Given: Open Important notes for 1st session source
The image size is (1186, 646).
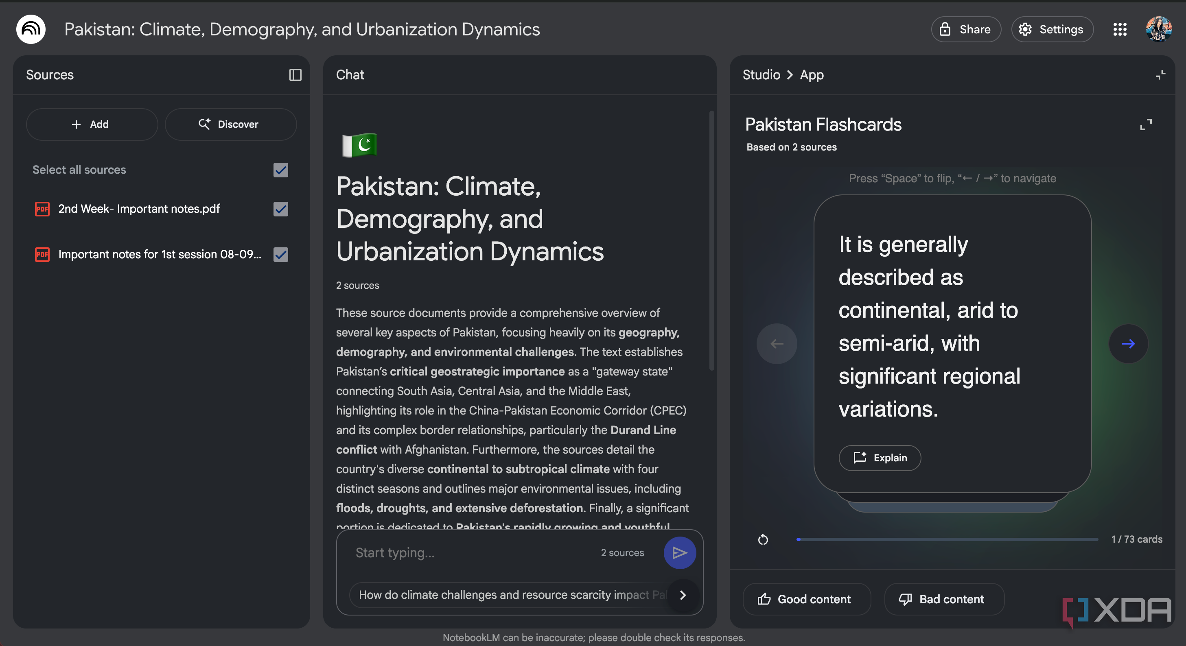Looking at the screenshot, I should 160,254.
